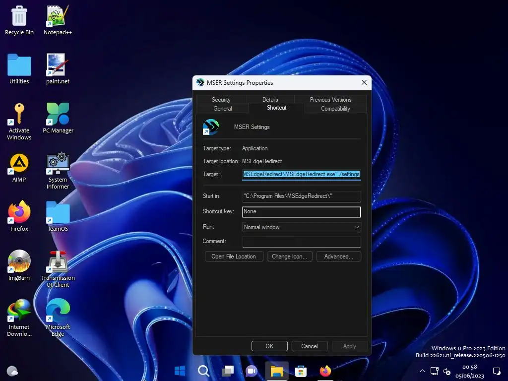Open Firefox from the taskbar

(325, 371)
